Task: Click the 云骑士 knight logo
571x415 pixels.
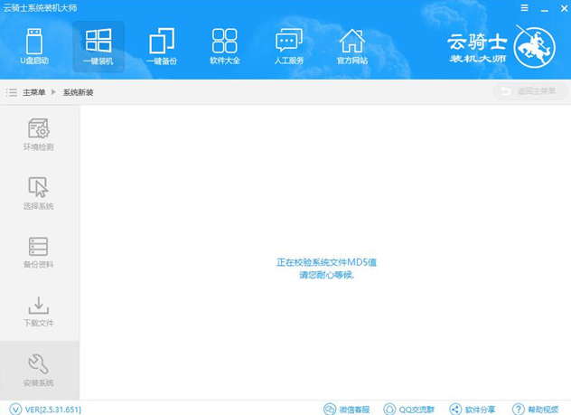Action: [x=534, y=47]
